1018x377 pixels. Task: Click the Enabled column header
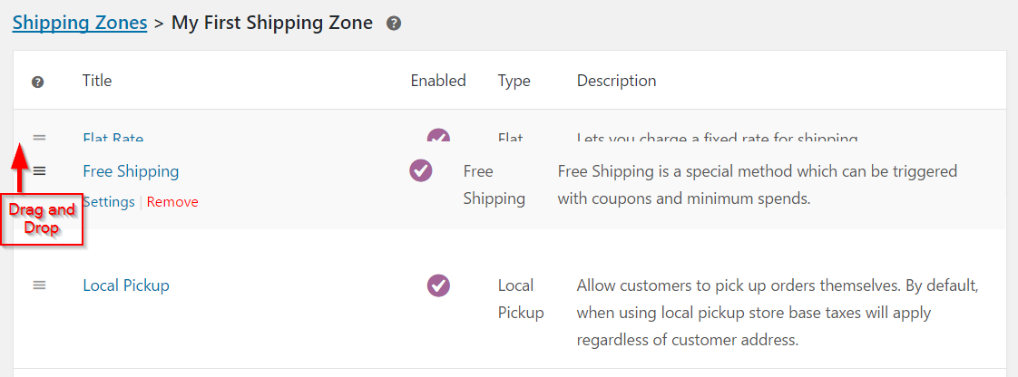pos(438,81)
